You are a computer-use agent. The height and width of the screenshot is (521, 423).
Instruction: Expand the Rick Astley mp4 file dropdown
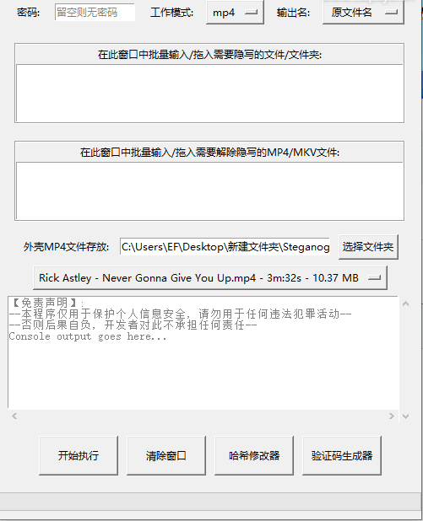(210, 277)
